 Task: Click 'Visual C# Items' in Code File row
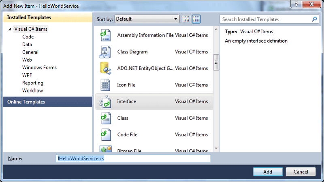191,135
